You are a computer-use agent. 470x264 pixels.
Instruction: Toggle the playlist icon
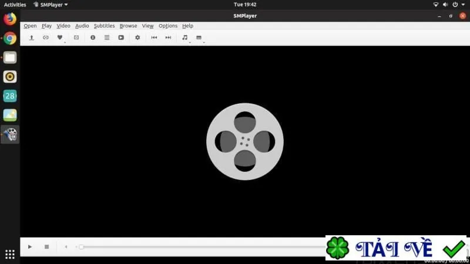[107, 38]
